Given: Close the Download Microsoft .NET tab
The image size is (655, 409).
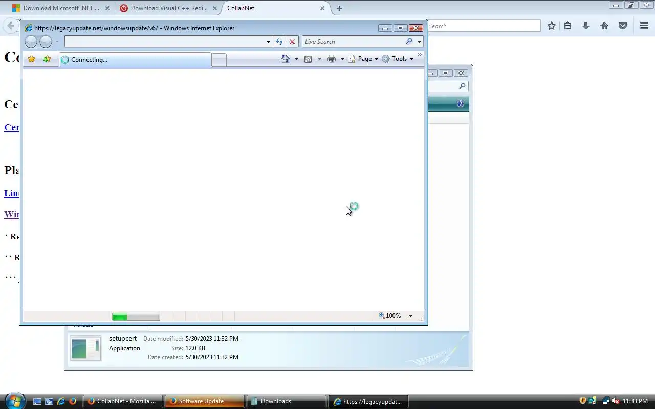Looking at the screenshot, I should coord(107,8).
